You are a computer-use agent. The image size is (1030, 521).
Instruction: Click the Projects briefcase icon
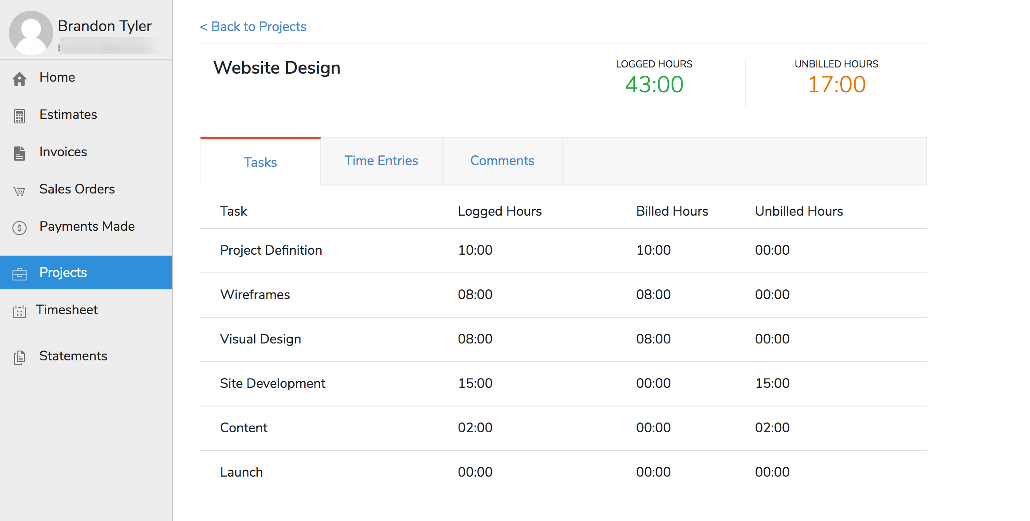pos(19,272)
